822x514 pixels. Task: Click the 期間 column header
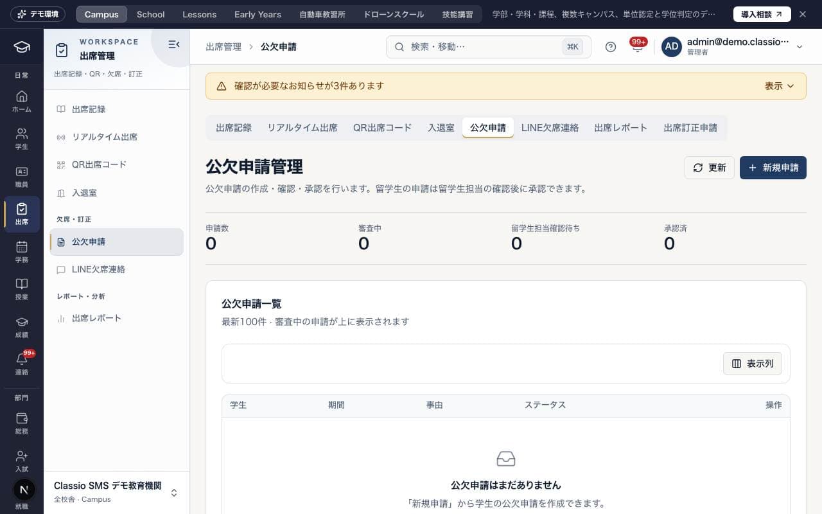click(337, 405)
